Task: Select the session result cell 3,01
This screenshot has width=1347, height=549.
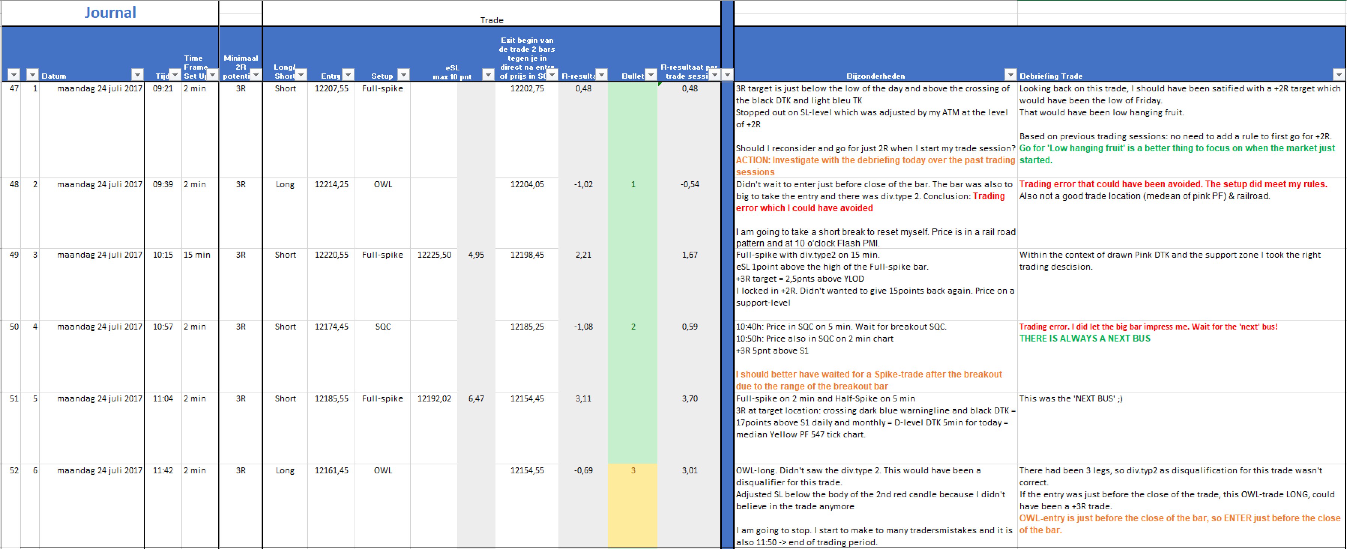Action: (x=689, y=506)
